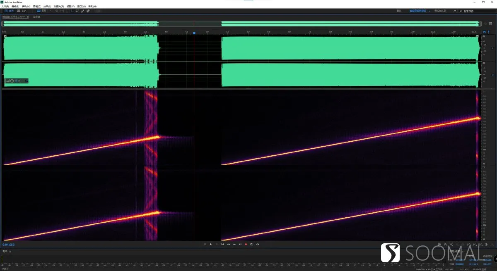
Task: Open the 编辑(E) menu
Action: click(x=15, y=7)
